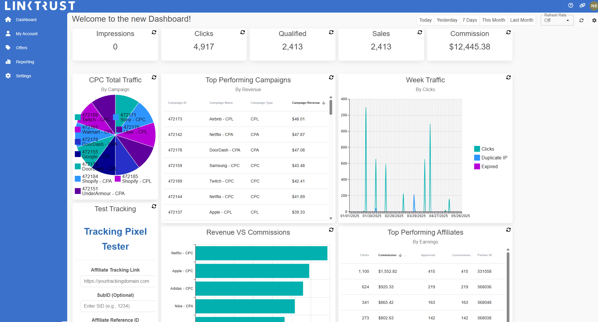The image size is (598, 322).
Task: Select the Yesterday date range
Action: click(447, 20)
